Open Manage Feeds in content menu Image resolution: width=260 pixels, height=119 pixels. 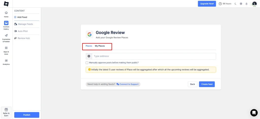click(25, 24)
